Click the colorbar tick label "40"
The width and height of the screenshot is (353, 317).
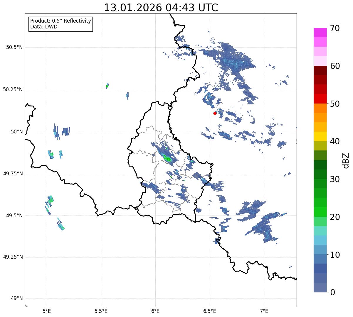[x=335, y=141]
